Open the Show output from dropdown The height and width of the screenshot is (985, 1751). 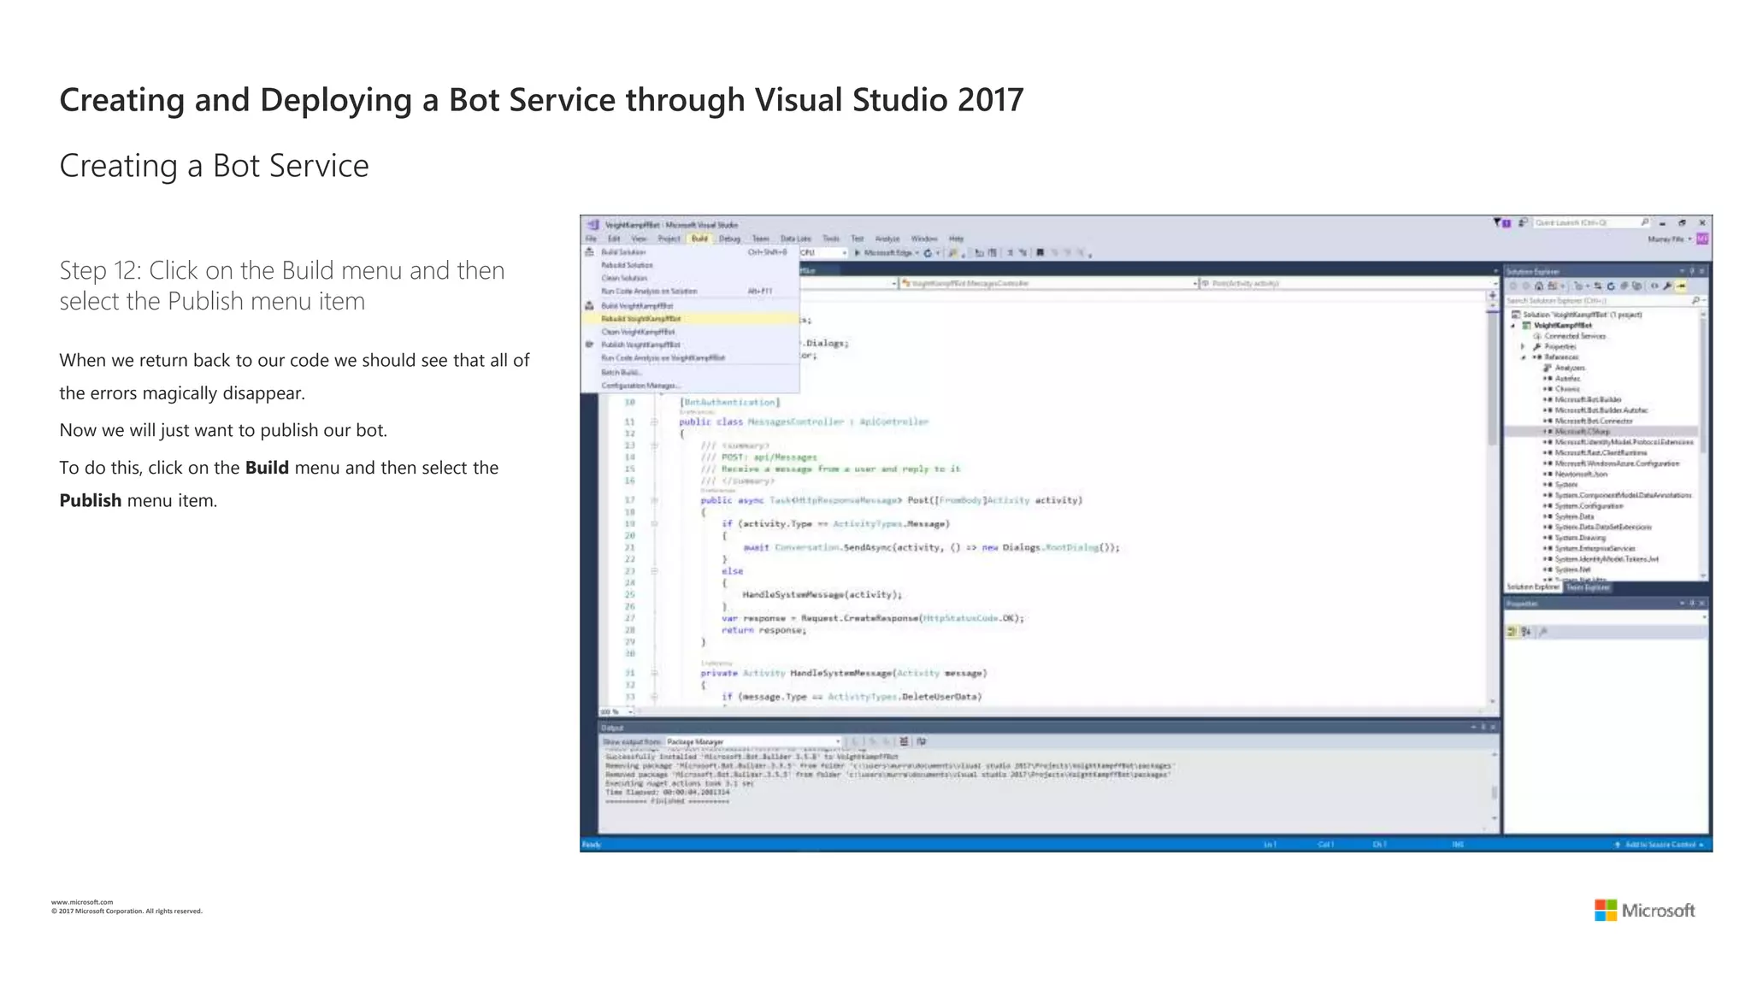coord(752,741)
